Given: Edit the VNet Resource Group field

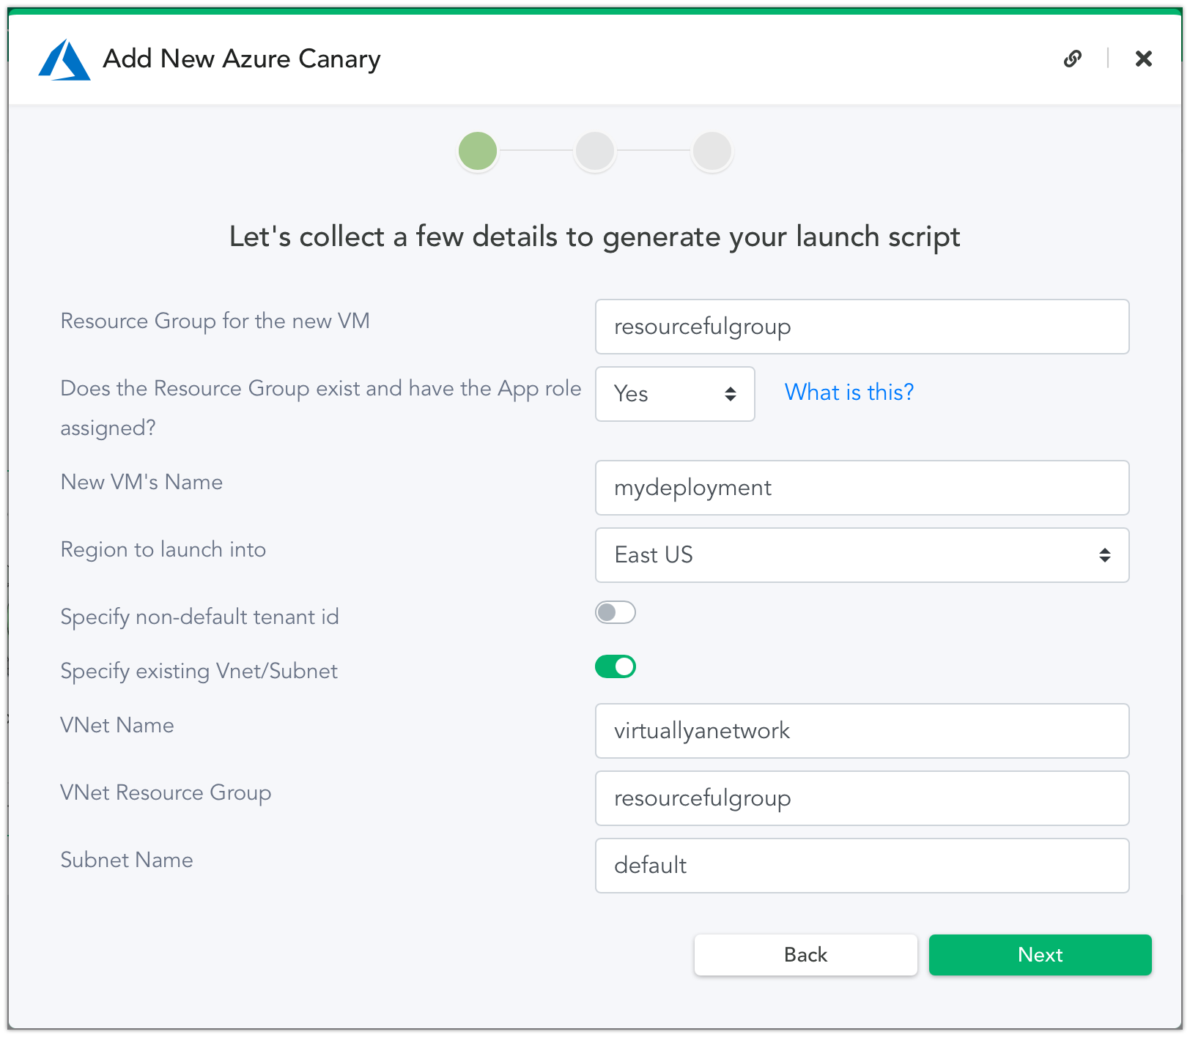Looking at the screenshot, I should click(862, 798).
